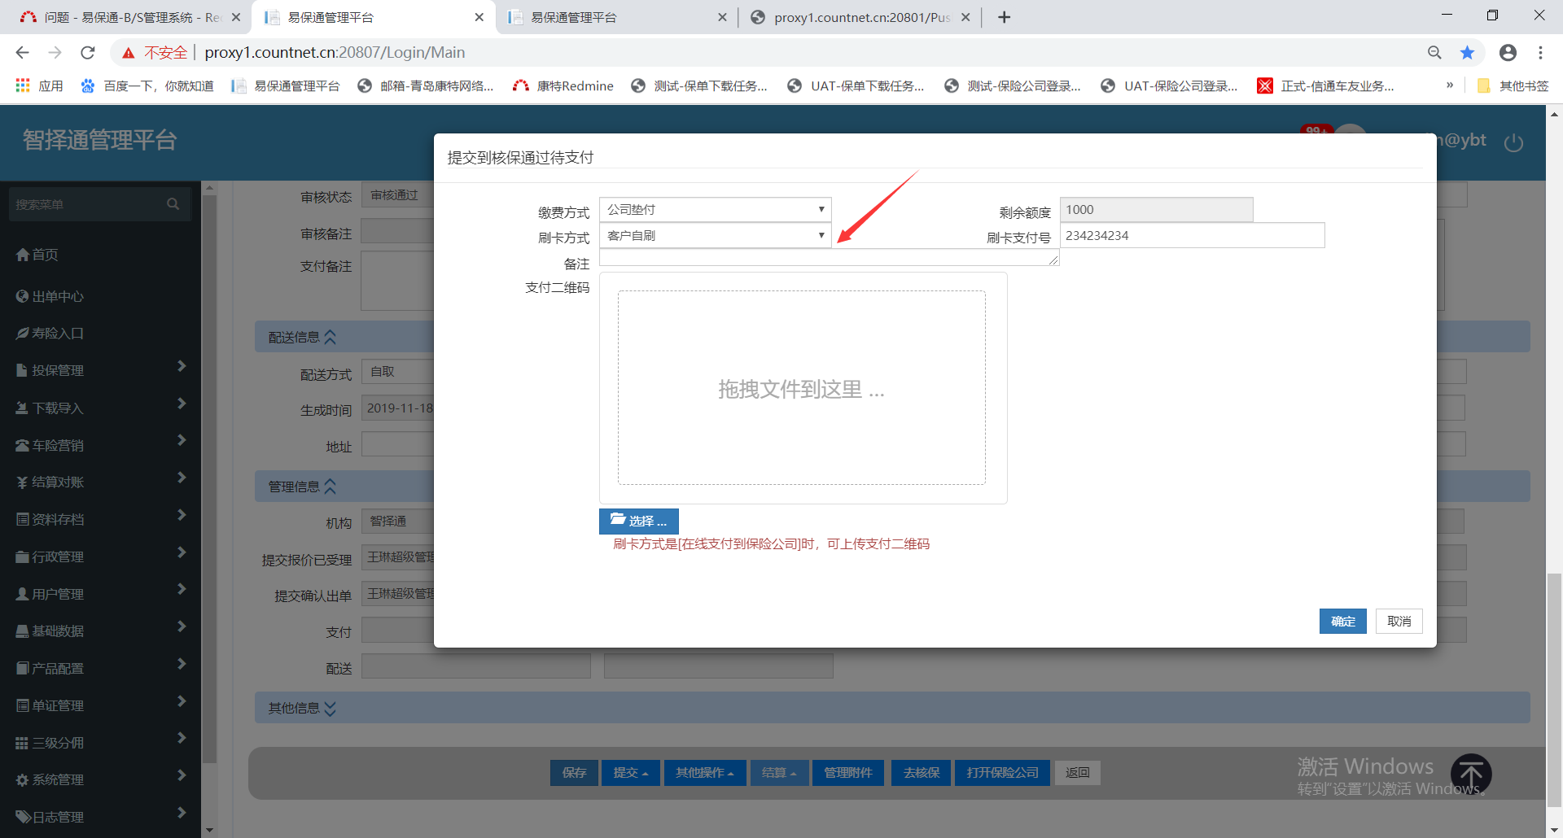The image size is (1563, 838).
Task: Reload the page with the refresh icon
Action: [88, 53]
